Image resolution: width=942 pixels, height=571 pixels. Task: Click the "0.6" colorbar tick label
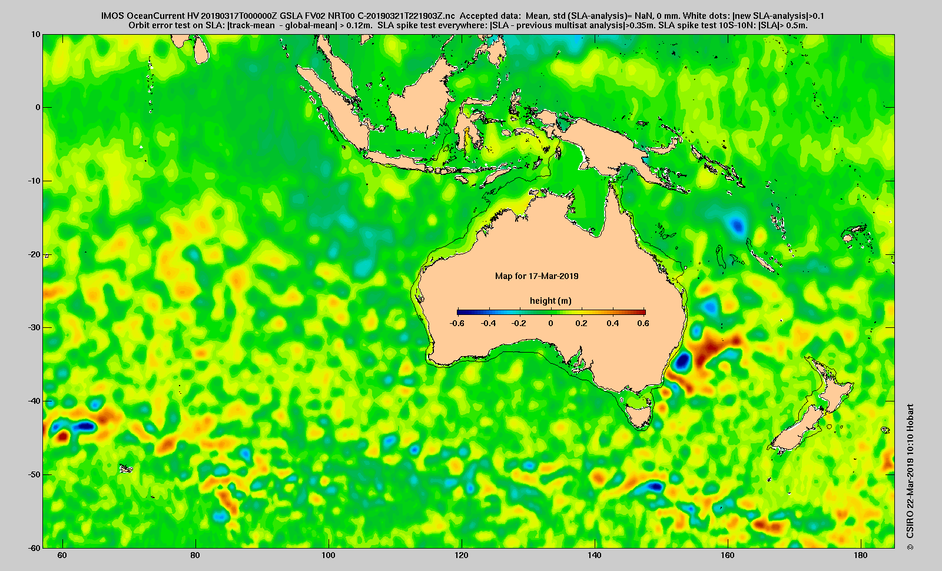(643, 323)
